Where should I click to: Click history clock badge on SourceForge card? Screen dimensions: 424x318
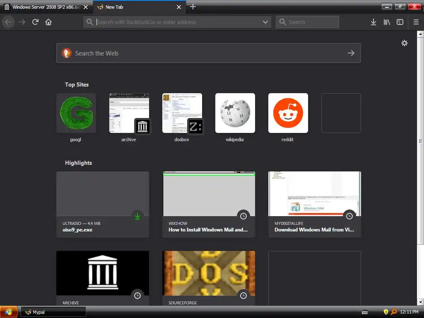pos(243,296)
